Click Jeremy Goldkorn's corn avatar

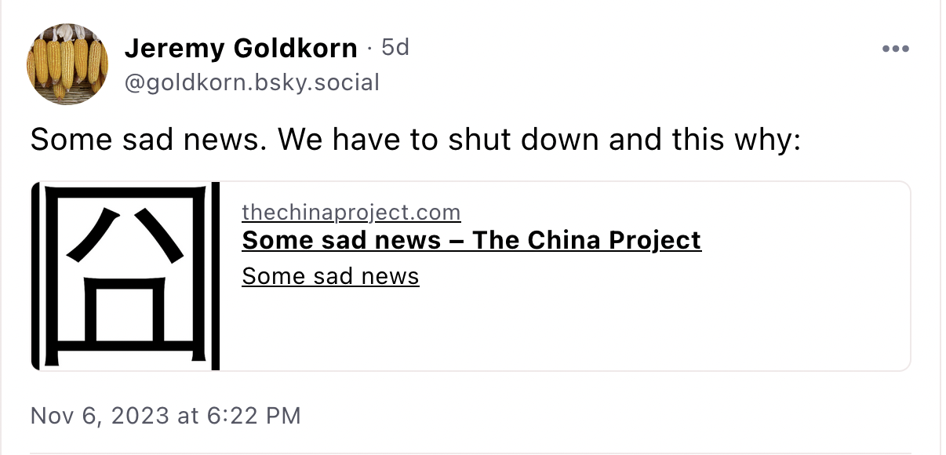coord(67,64)
